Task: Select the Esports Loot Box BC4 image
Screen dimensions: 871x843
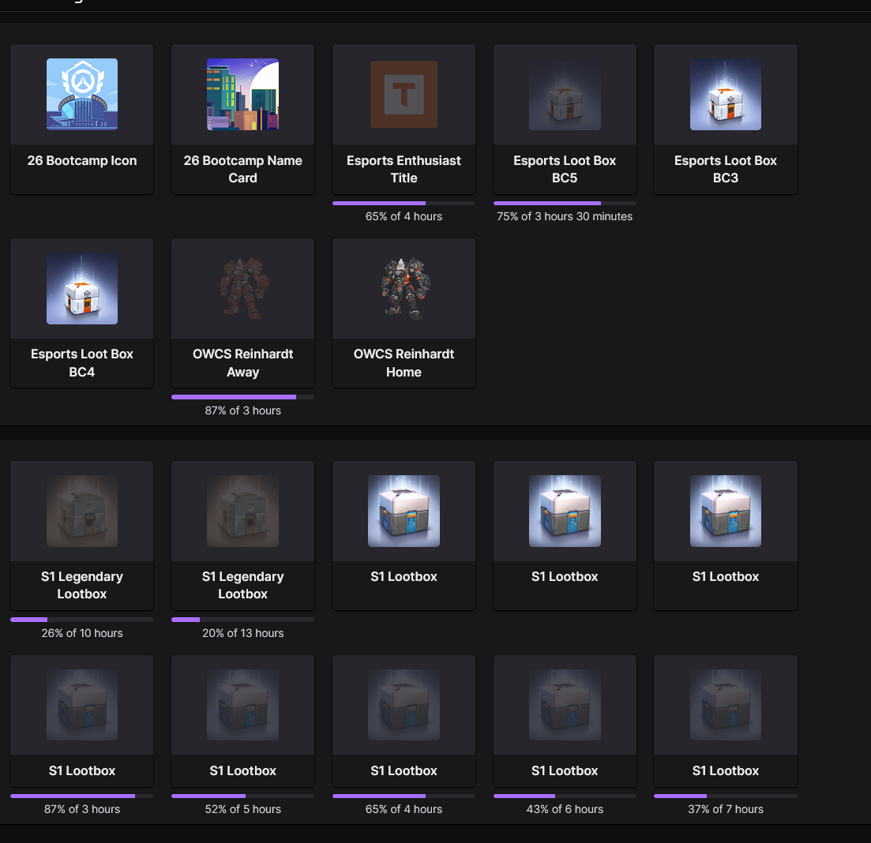Action: (x=81, y=289)
